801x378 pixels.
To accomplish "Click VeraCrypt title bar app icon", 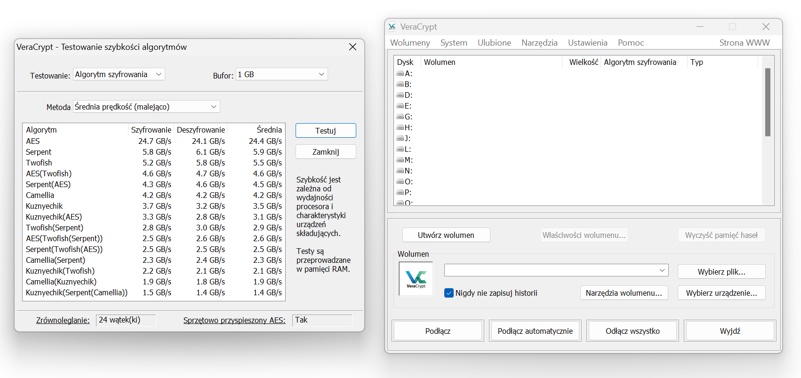I will click(392, 27).
